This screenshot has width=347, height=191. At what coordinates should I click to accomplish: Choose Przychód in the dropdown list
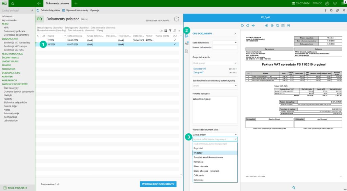pos(198,148)
